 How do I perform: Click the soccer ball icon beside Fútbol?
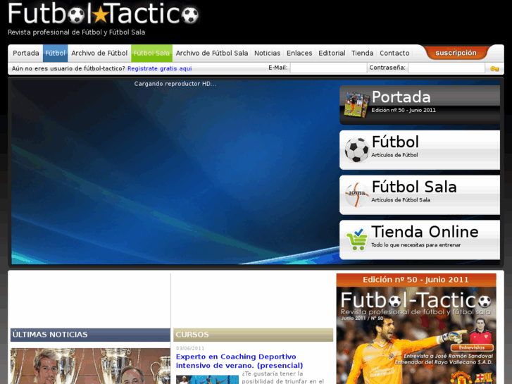click(x=356, y=149)
